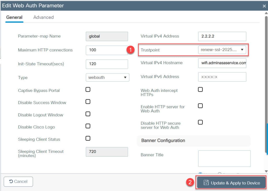Check Web Auth intercept HTTPs
Viewport: 268px width, 191px height.
pos(200,89)
